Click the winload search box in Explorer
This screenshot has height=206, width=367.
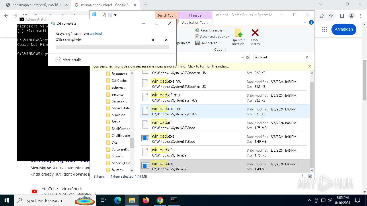click(279, 57)
